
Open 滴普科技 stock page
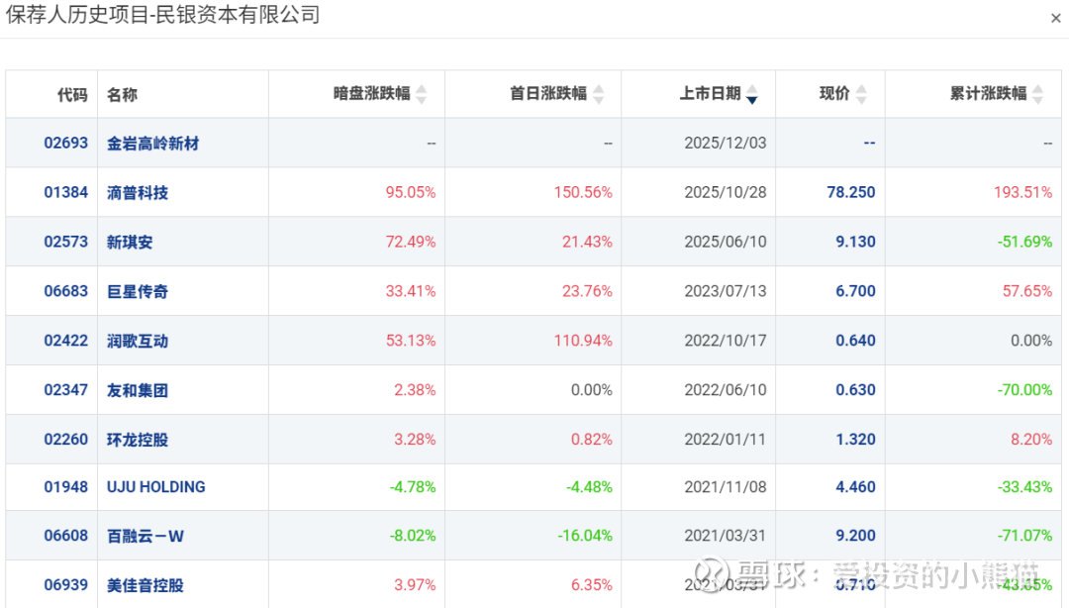pyautogui.click(x=137, y=192)
